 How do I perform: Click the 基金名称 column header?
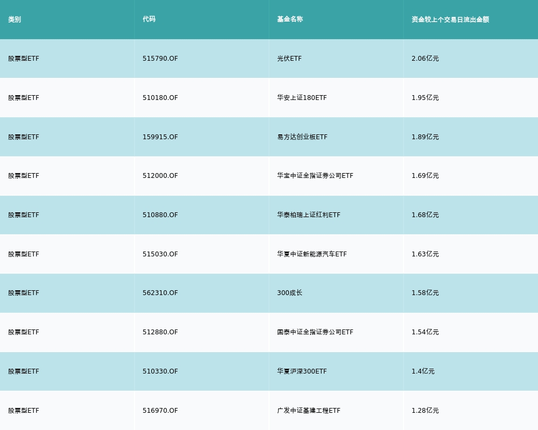(x=290, y=19)
